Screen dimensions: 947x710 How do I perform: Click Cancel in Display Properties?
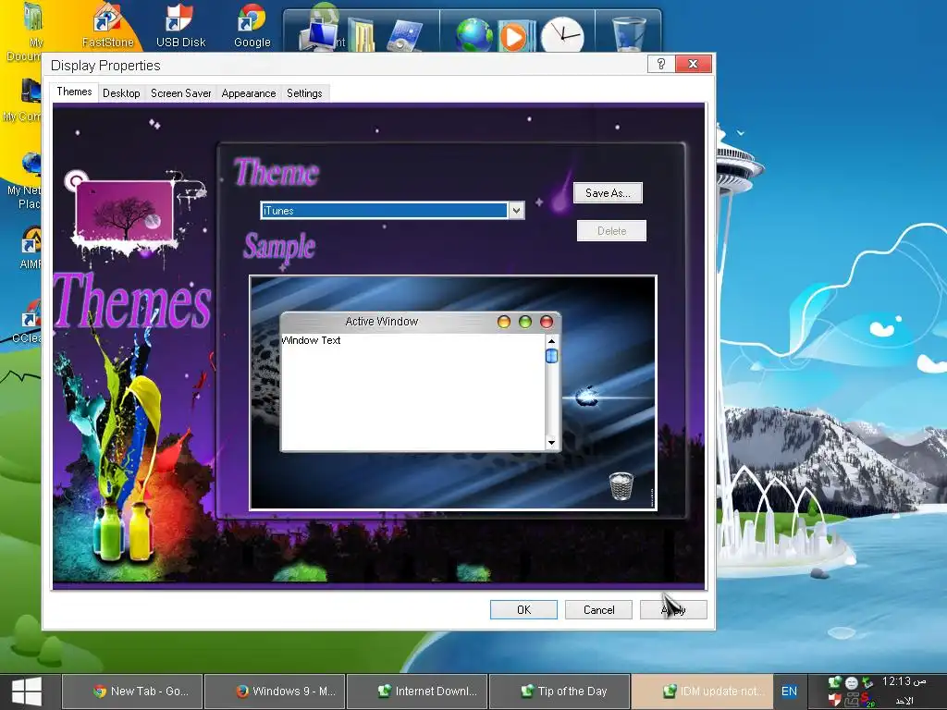(598, 610)
